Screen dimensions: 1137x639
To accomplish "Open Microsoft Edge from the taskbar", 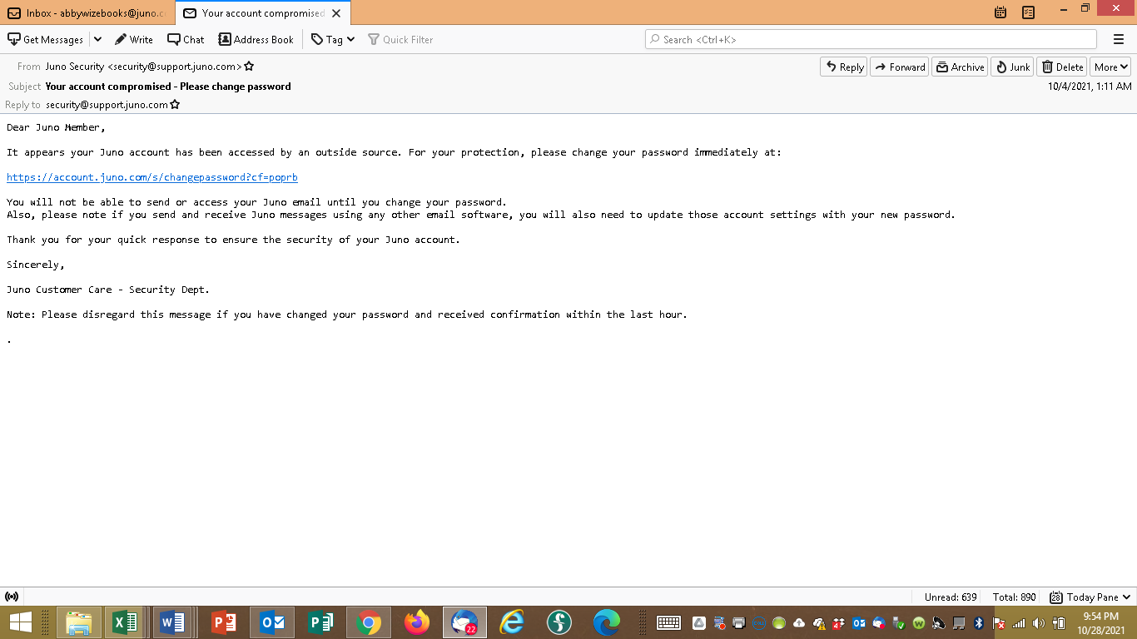I will (607, 622).
